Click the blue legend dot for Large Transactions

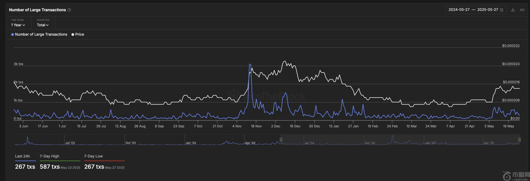(12, 34)
